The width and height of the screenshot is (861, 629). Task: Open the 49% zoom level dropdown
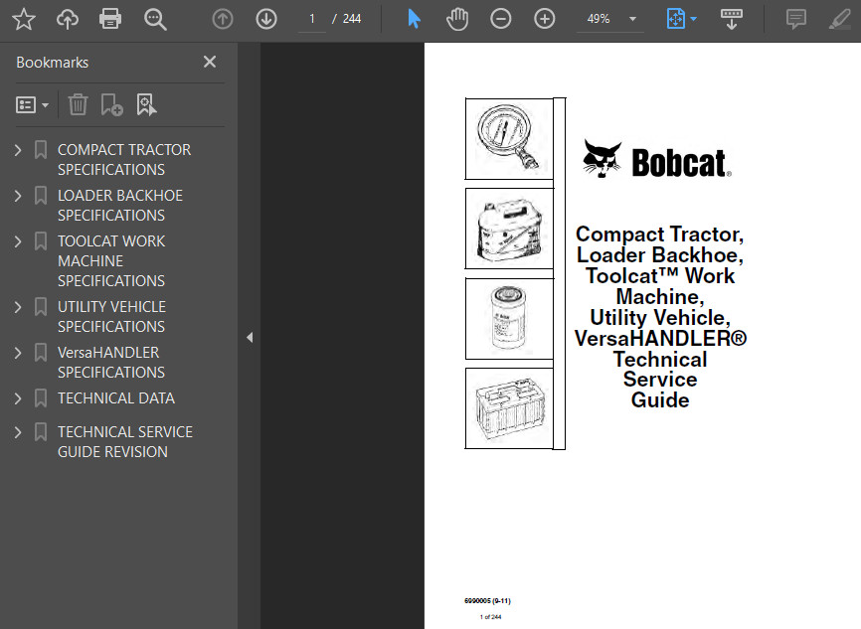point(610,19)
